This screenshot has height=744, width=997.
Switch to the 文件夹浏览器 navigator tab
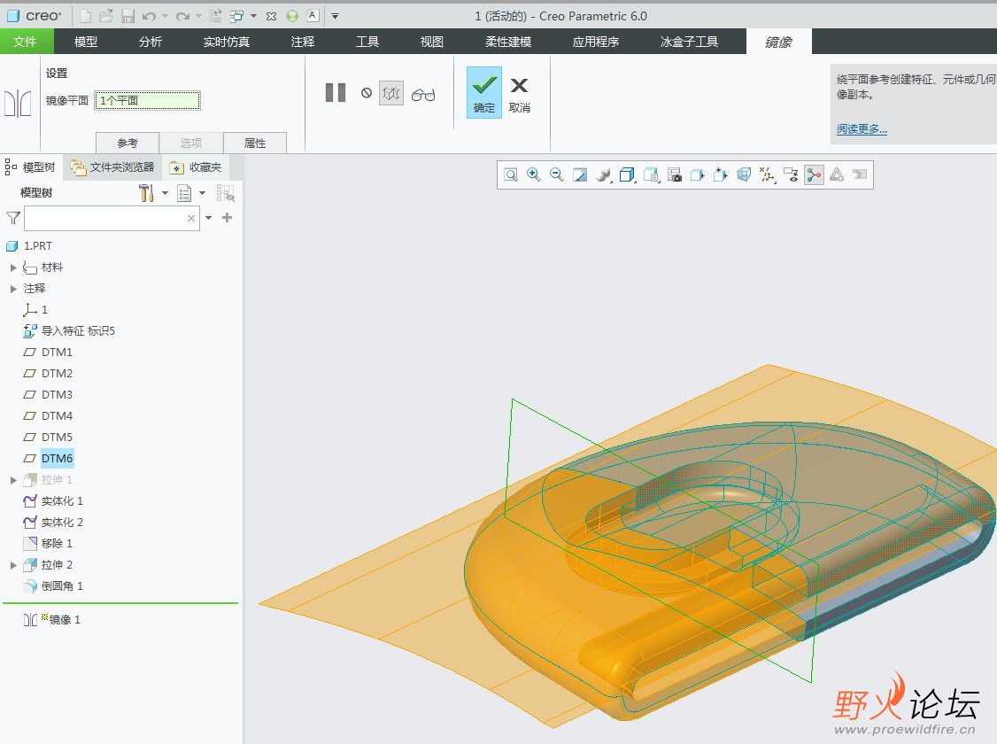(x=112, y=167)
